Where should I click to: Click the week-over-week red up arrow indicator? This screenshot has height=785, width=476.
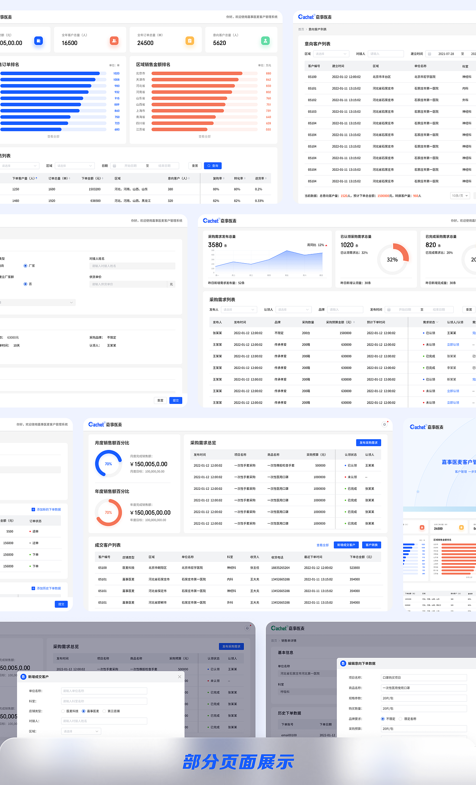click(x=326, y=245)
